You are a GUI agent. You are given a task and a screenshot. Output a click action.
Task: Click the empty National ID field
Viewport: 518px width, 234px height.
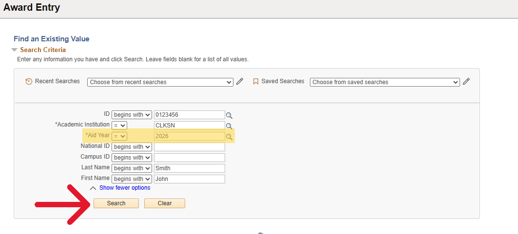pyautogui.click(x=189, y=147)
